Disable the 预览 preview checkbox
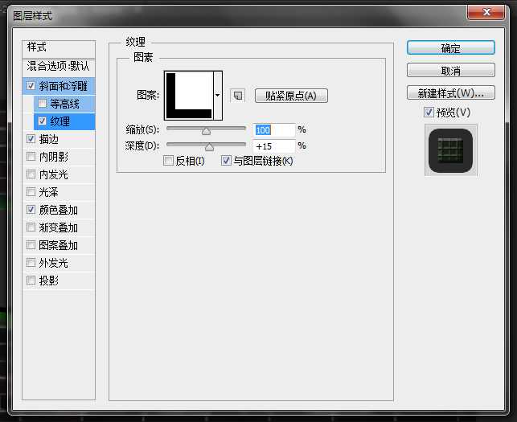The width and height of the screenshot is (517, 422). [x=429, y=112]
